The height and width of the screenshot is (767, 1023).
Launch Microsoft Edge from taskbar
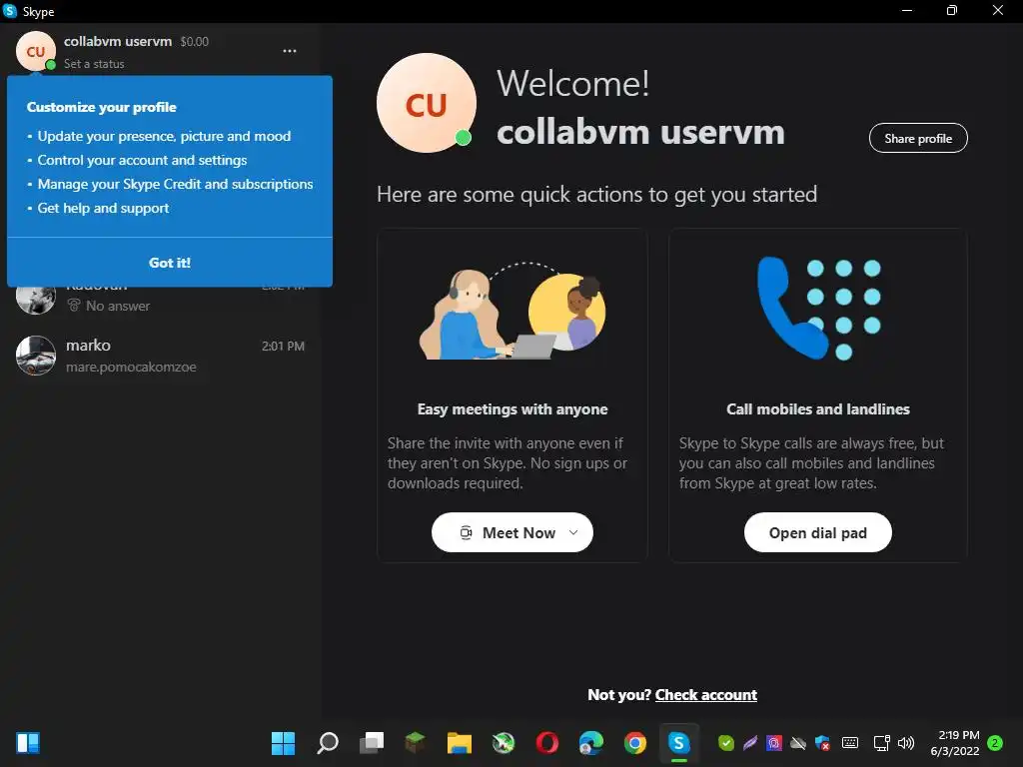tap(591, 743)
